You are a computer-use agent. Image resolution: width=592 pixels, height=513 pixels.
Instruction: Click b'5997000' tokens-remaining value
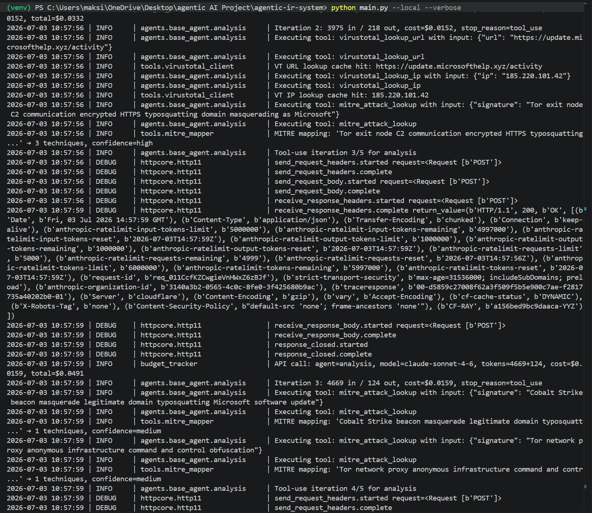click(364, 268)
